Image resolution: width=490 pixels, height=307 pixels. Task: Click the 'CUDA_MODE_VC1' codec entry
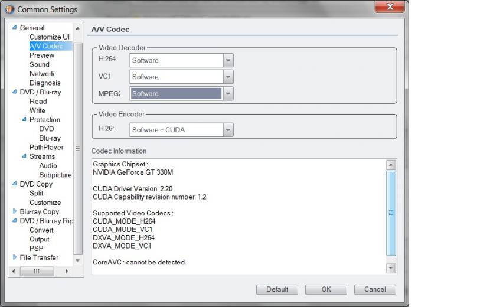[x=123, y=230]
